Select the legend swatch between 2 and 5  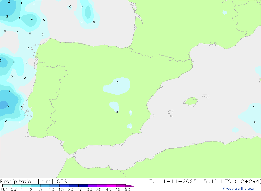(x=35, y=186)
